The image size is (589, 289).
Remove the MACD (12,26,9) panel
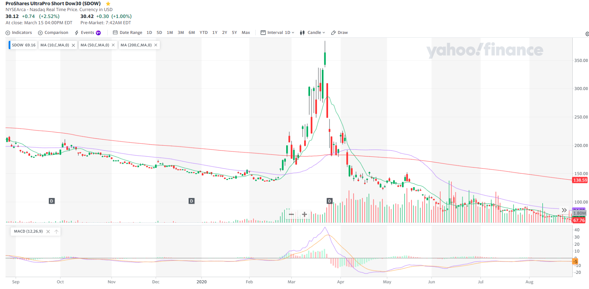tap(48, 232)
